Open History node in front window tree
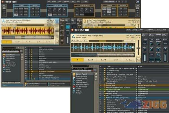Viewport: 169px width, 113px height. click(x=78, y=91)
